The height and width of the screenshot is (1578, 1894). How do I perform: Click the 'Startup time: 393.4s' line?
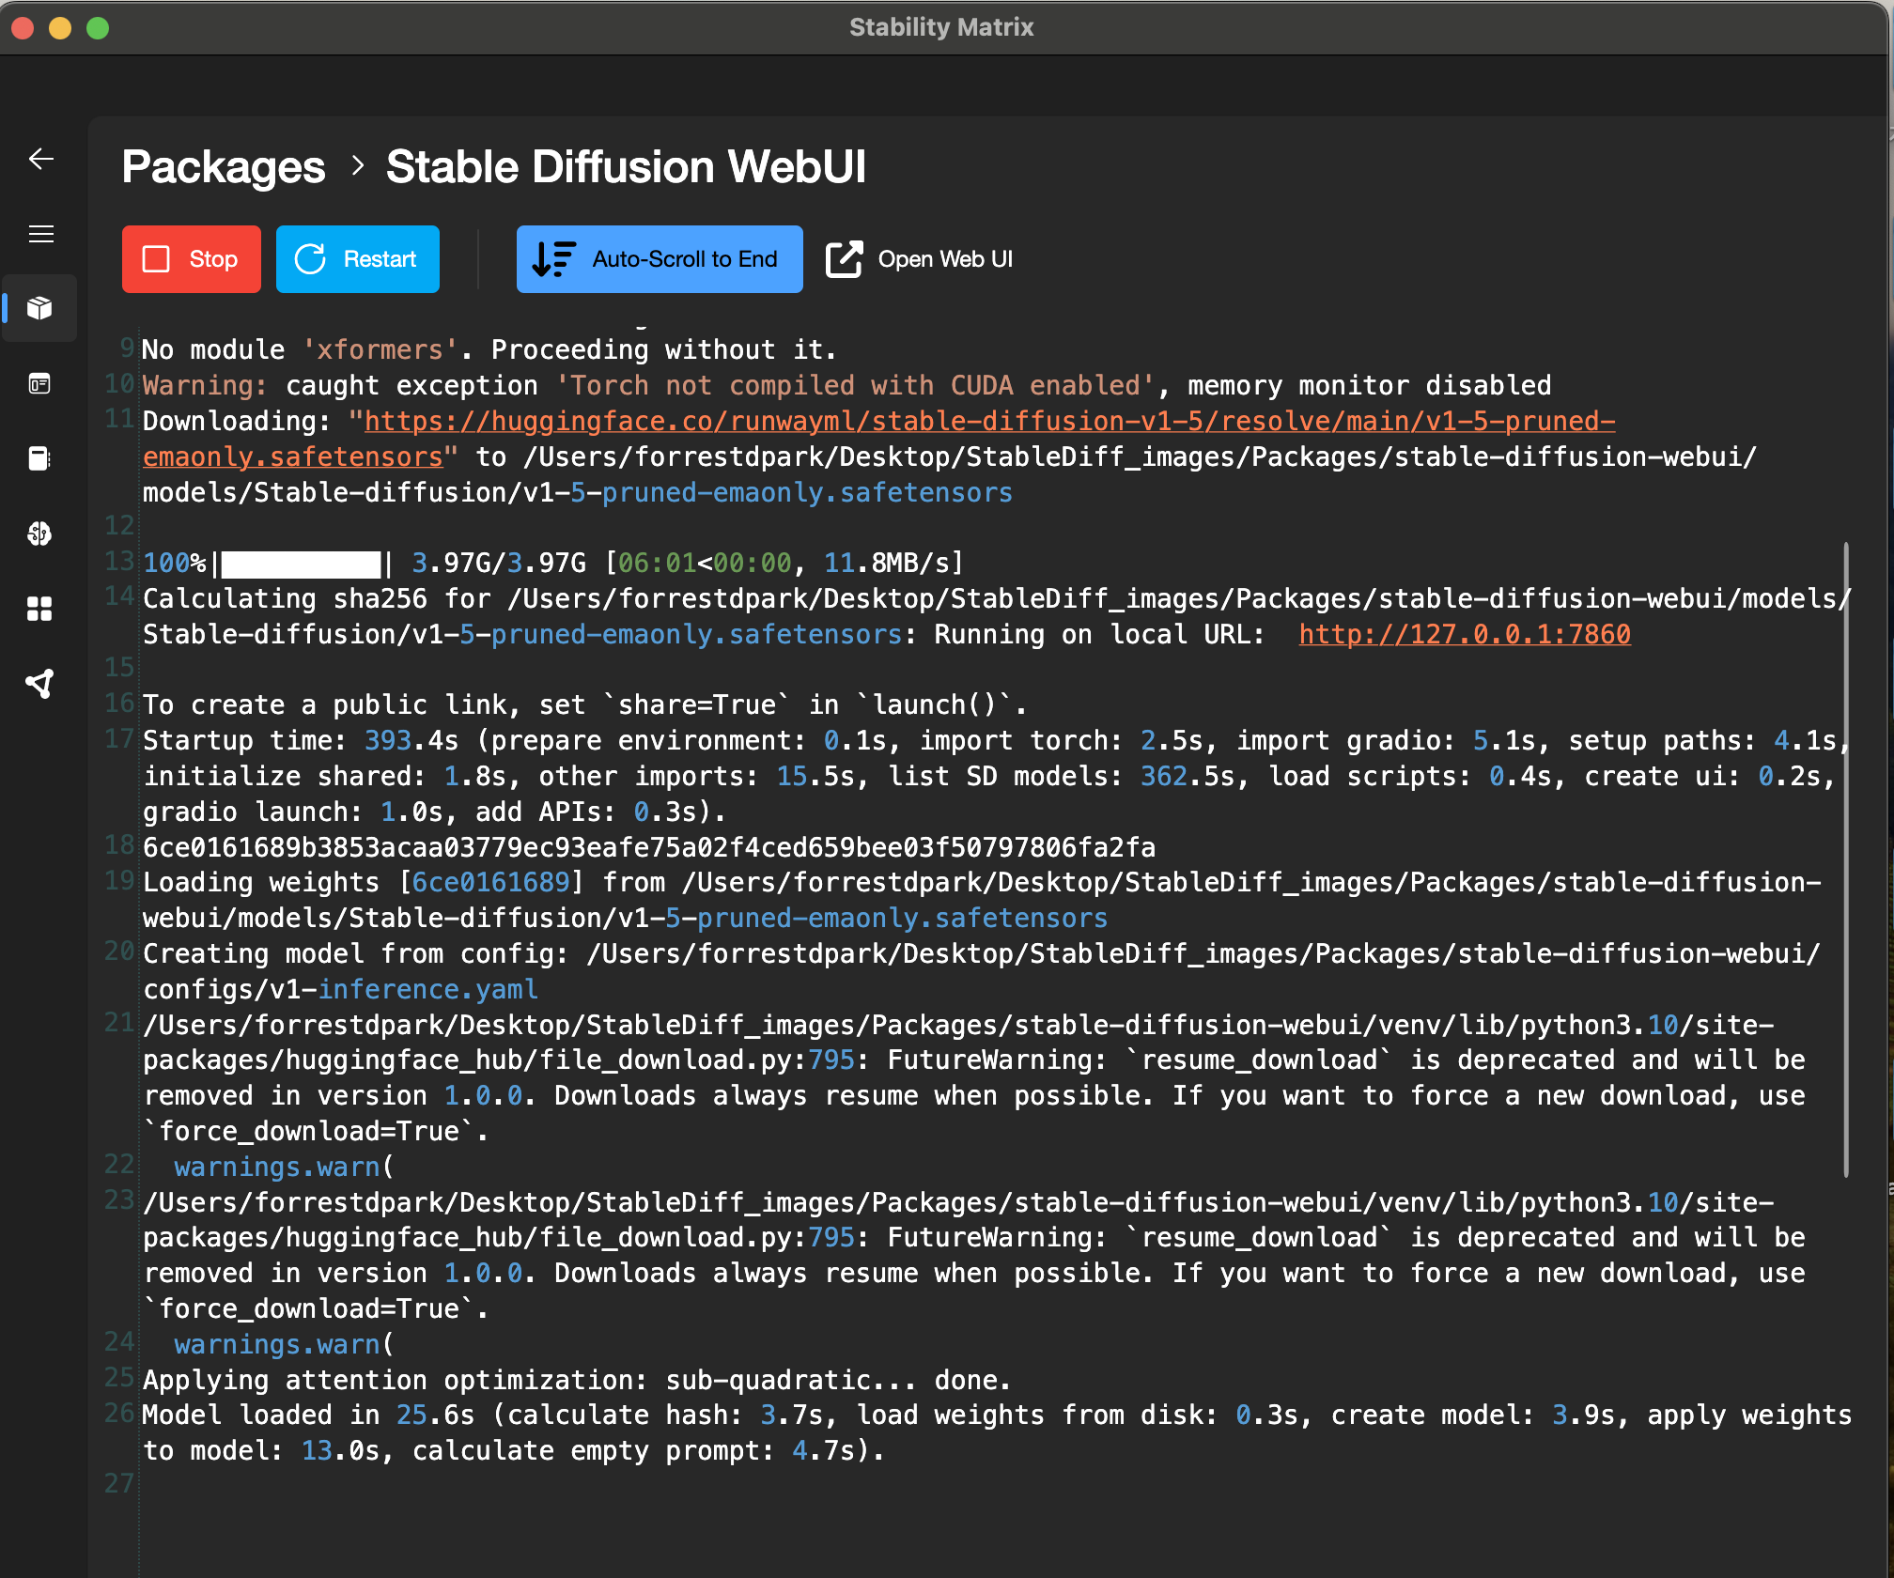996,776
